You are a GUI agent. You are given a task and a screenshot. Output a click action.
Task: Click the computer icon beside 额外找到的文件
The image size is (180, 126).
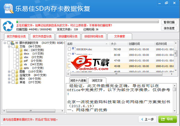tap(12, 43)
